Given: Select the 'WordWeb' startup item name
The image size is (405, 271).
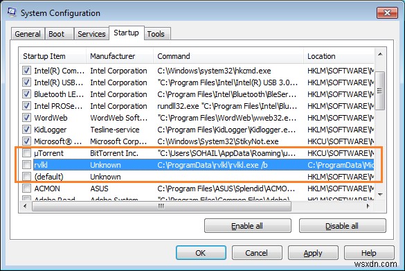Looking at the screenshot, I should 51,118.
